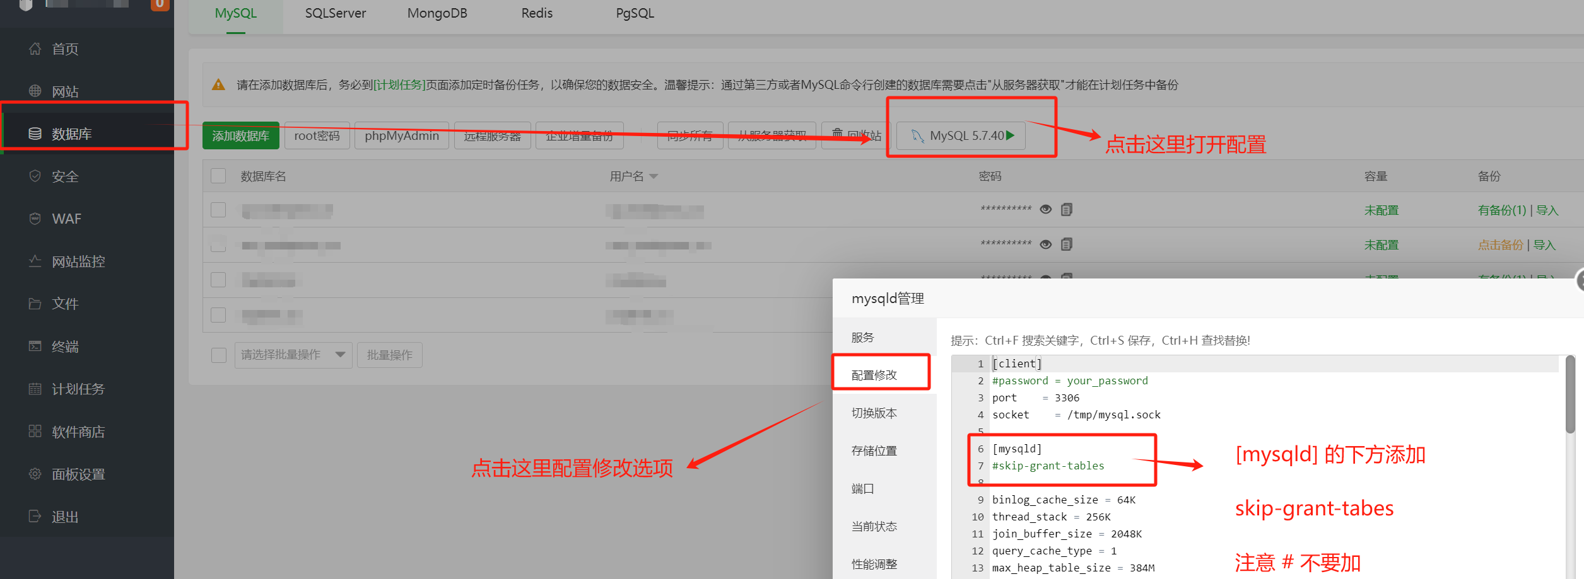Open phpMyAdmin button
This screenshot has height=579, width=1584.
point(402,135)
